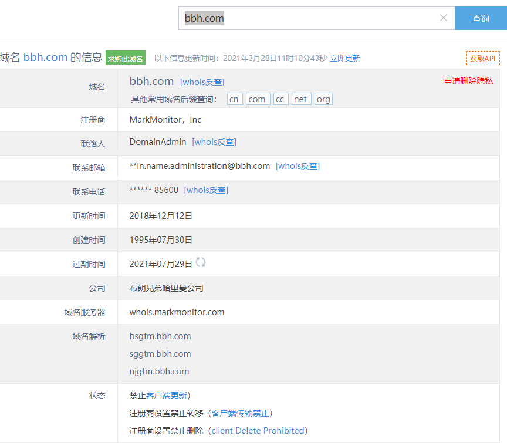Click the refresh icon beside the expiration date

click(201, 262)
